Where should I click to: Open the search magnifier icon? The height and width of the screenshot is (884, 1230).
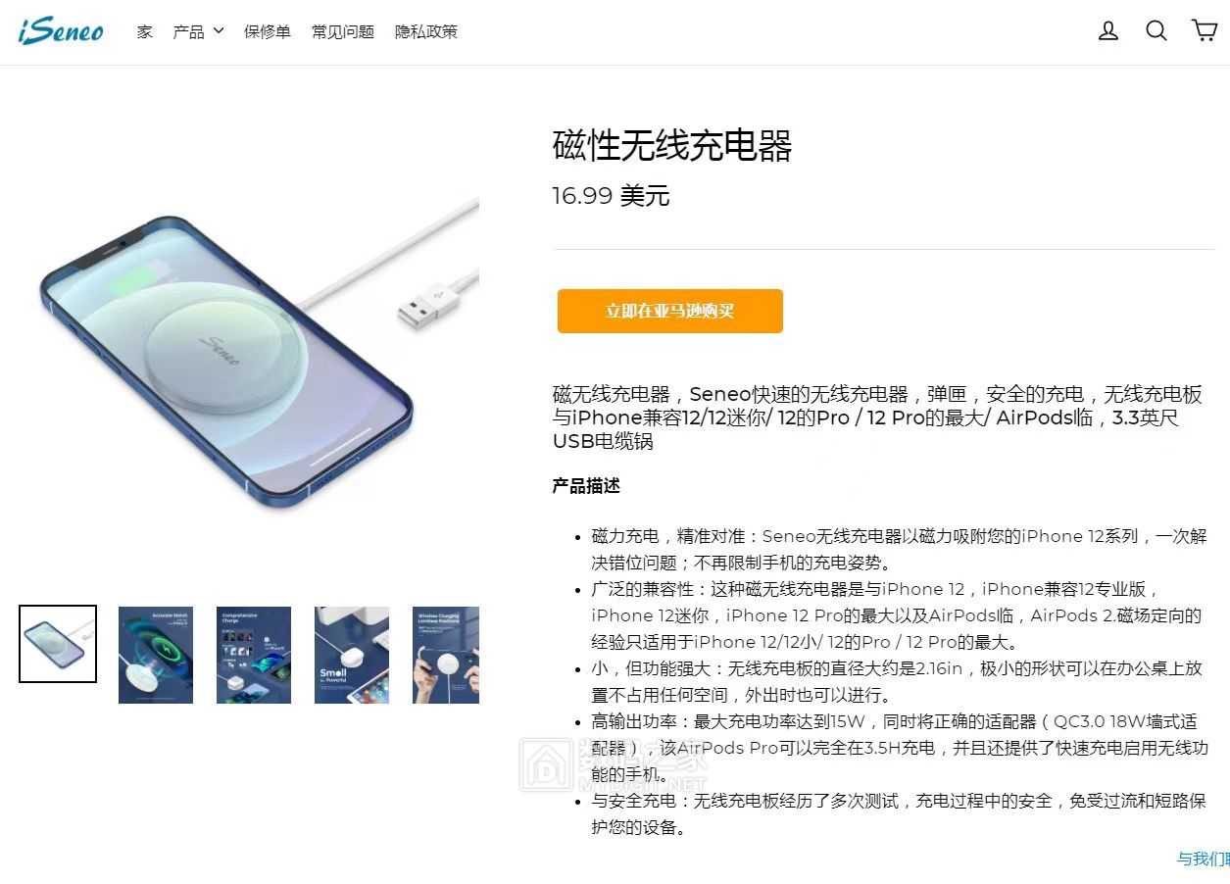tap(1156, 30)
